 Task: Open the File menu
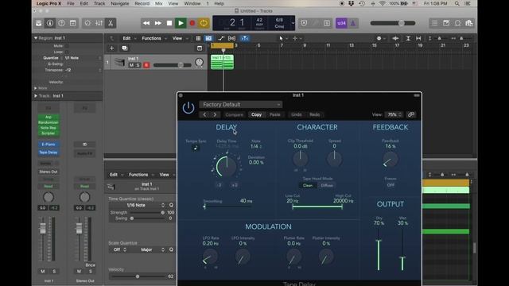tap(71, 3)
